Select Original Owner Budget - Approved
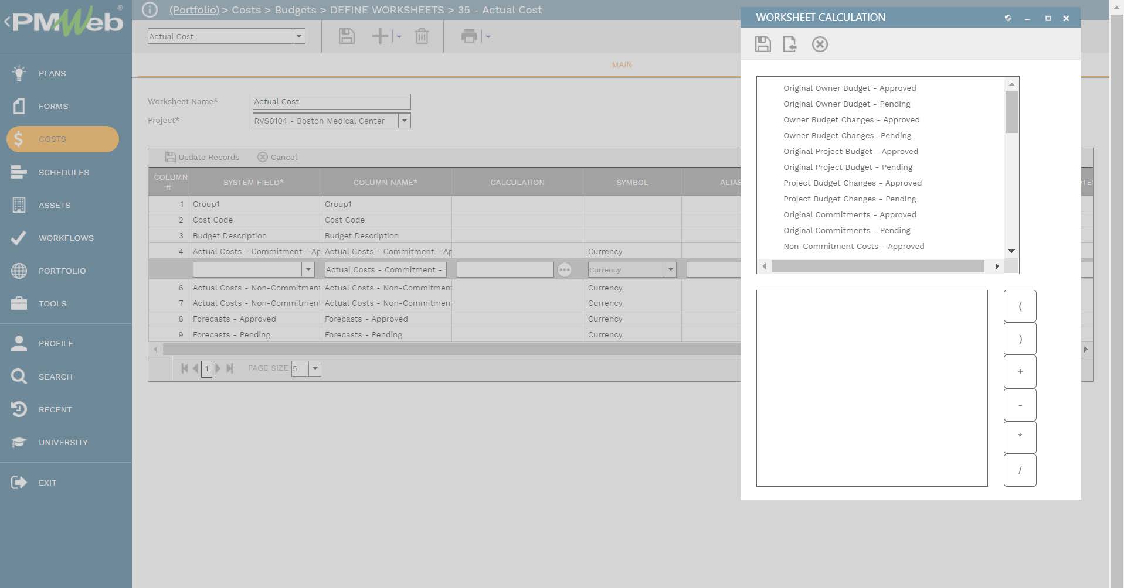This screenshot has height=588, width=1124. [850, 88]
